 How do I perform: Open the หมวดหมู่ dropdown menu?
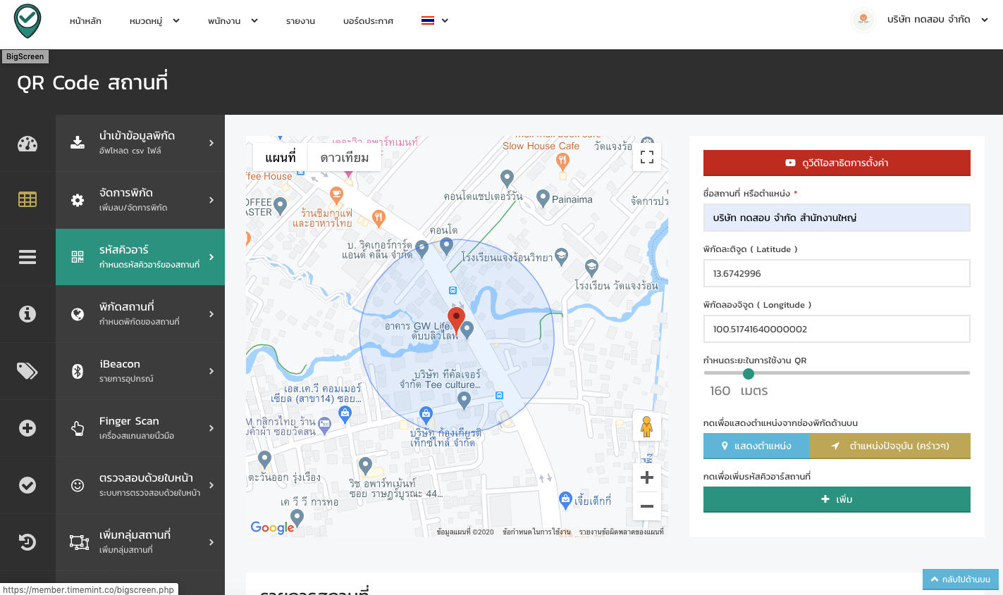tap(154, 21)
